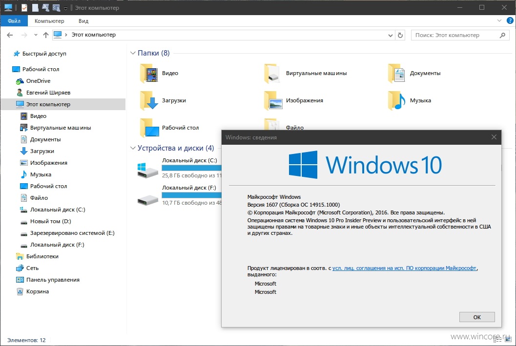
Task: Switch to large icons view in the status bar
Action: pyautogui.click(x=507, y=340)
